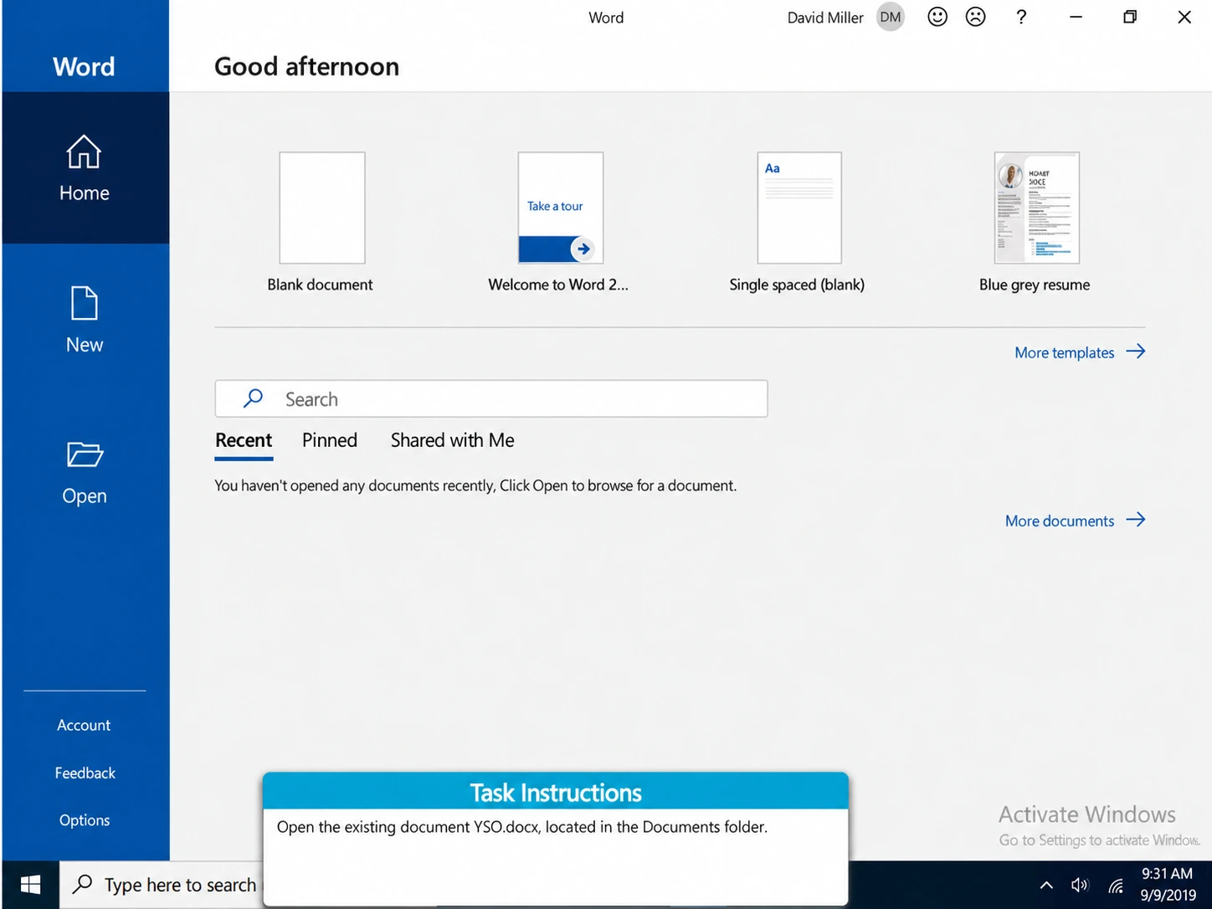1212x909 pixels.
Task: Open the taskbar clock and date
Action: coord(1168,885)
